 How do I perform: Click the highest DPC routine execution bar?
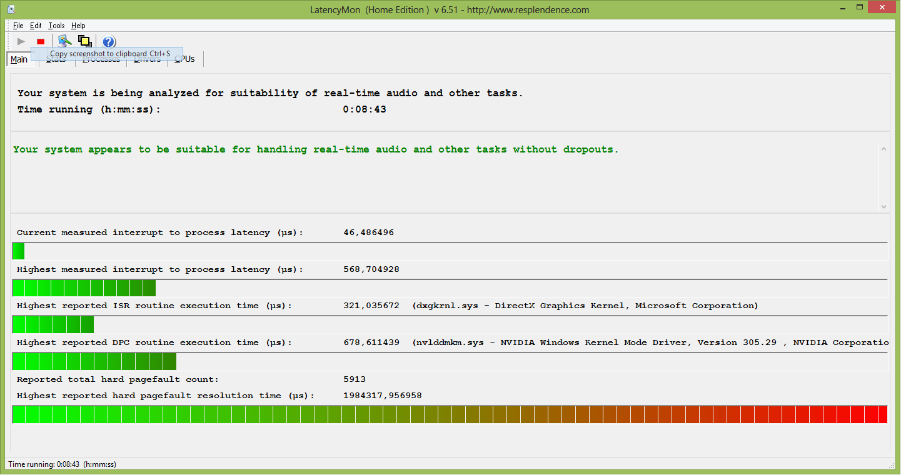[x=94, y=361]
